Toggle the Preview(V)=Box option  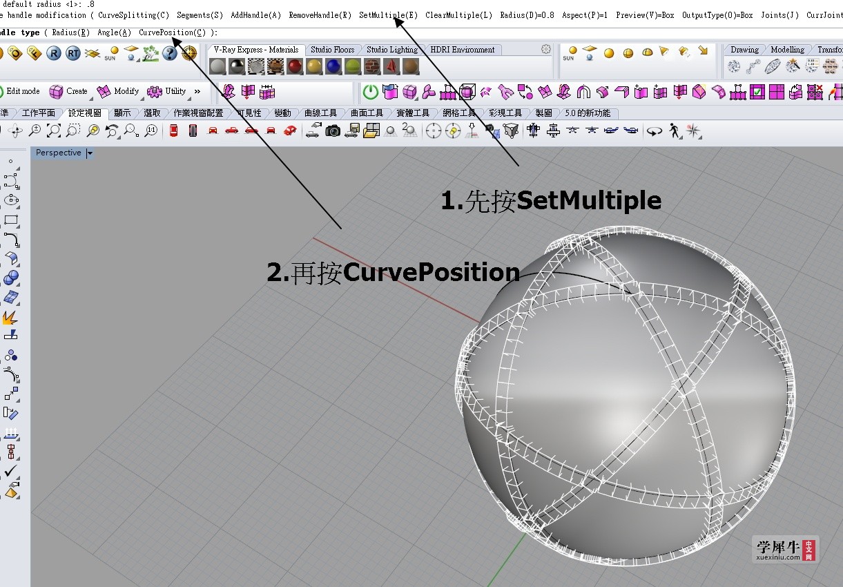point(645,15)
